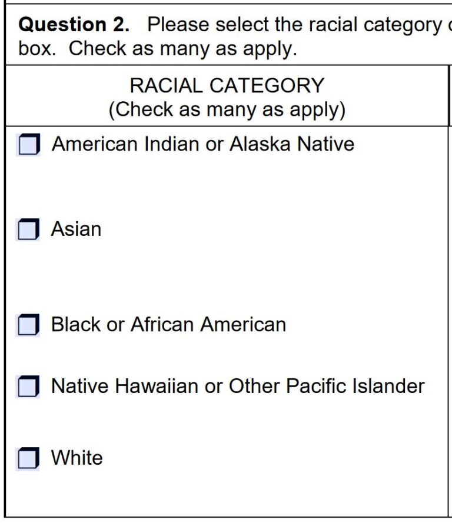Tick the Asian checkbox
Screen dimensions: 452x526
point(28,229)
